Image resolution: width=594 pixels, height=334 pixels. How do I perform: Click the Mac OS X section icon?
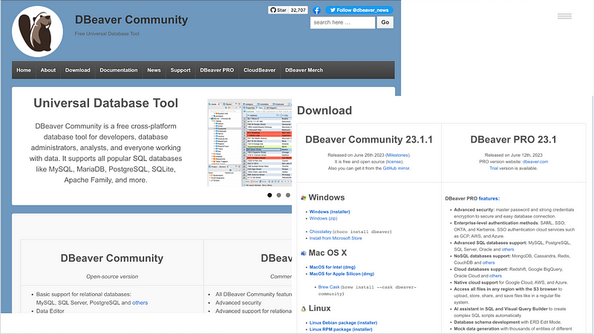point(304,253)
